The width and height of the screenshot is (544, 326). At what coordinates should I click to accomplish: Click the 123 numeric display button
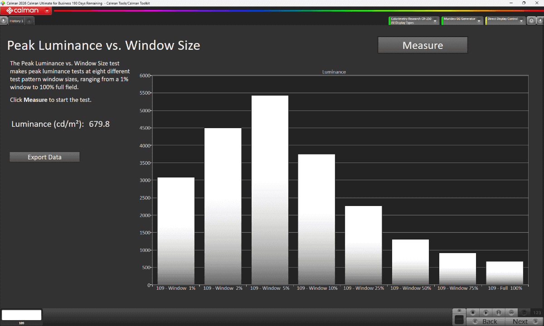pyautogui.click(x=537, y=312)
